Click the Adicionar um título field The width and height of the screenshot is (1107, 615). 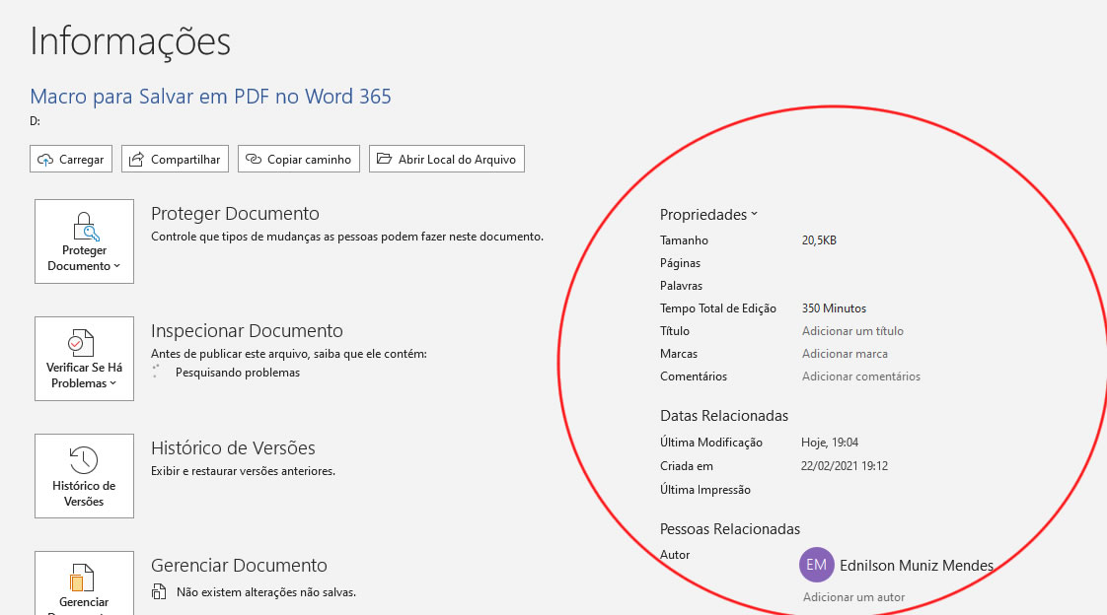[x=852, y=331]
